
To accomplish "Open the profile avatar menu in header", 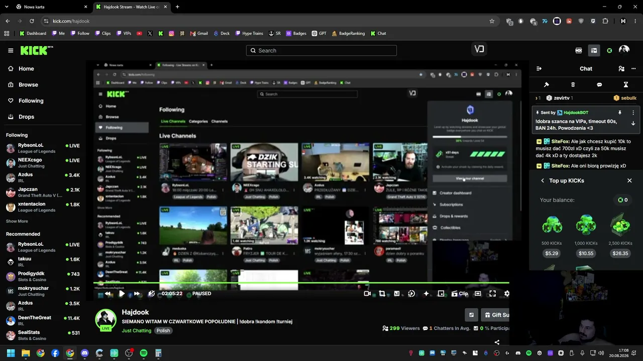I will click(x=624, y=50).
